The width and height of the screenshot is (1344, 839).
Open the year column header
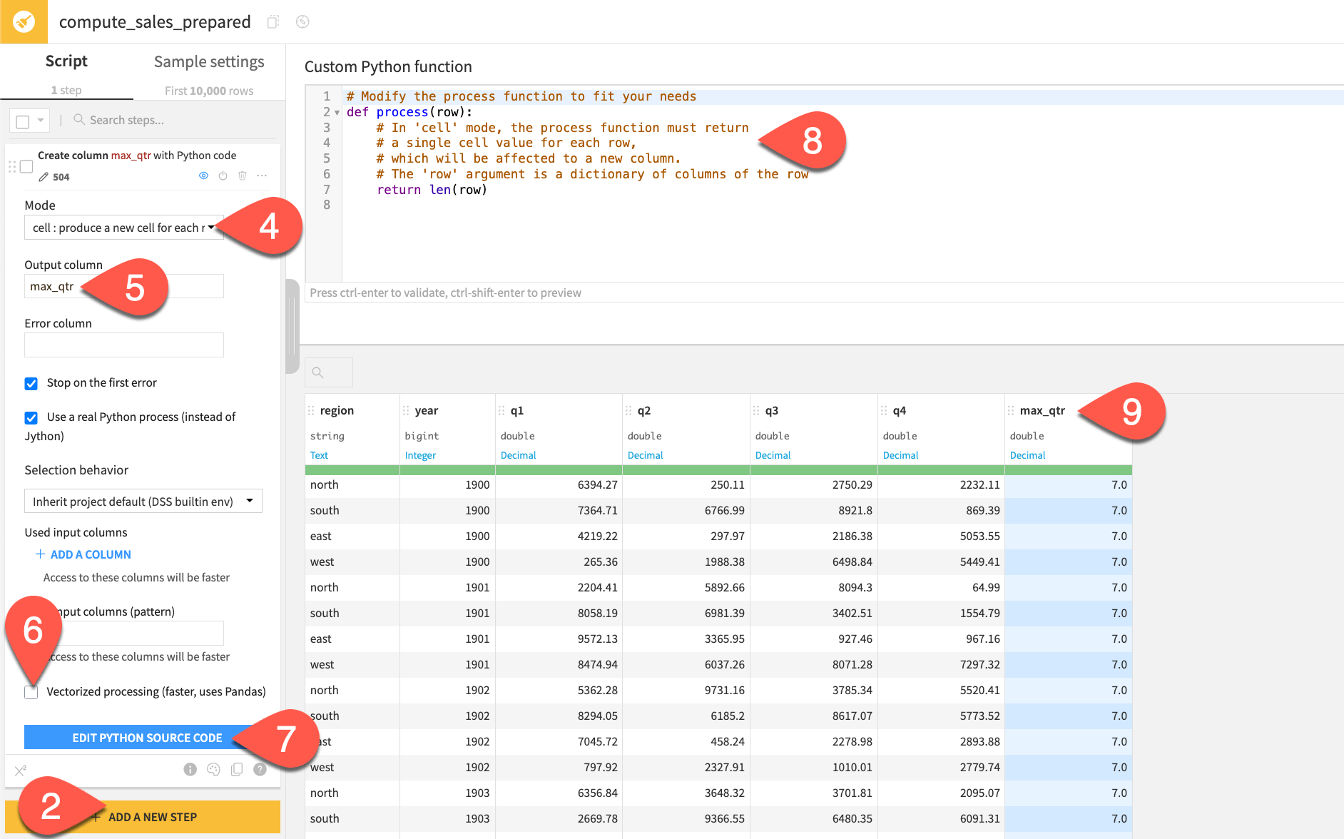427,411
